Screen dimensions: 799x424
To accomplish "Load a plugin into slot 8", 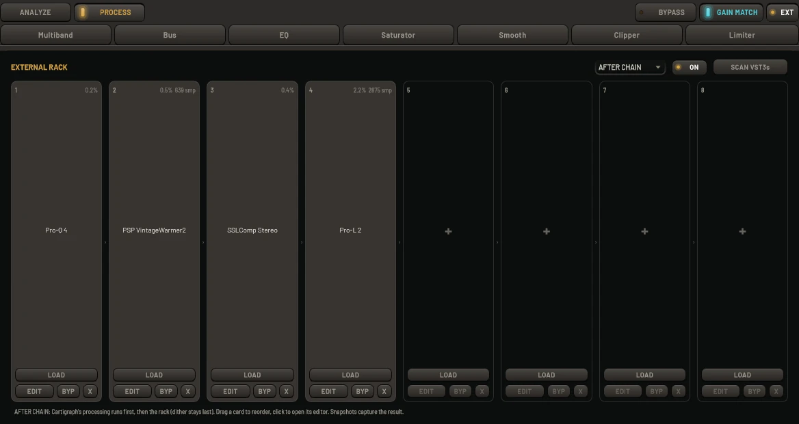I will click(x=742, y=375).
